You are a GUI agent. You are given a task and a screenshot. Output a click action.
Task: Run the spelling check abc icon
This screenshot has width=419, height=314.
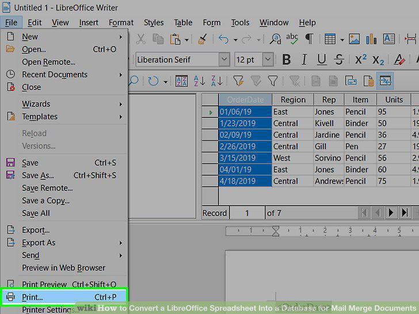(x=292, y=39)
